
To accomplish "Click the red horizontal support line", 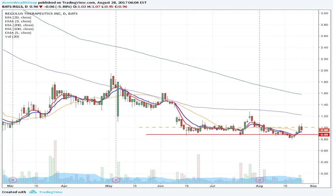I will [x=232, y=135].
